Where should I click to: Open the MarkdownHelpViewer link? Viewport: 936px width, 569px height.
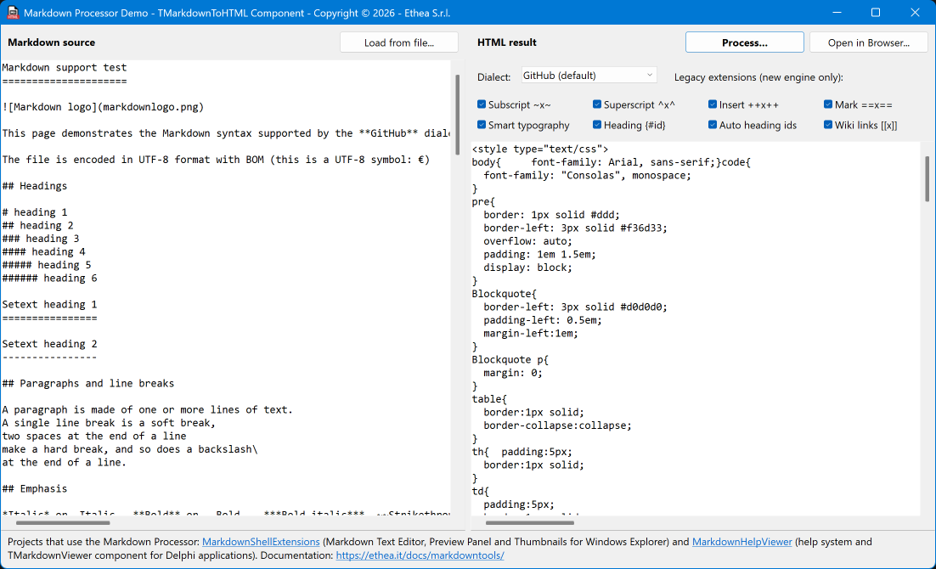point(742,542)
